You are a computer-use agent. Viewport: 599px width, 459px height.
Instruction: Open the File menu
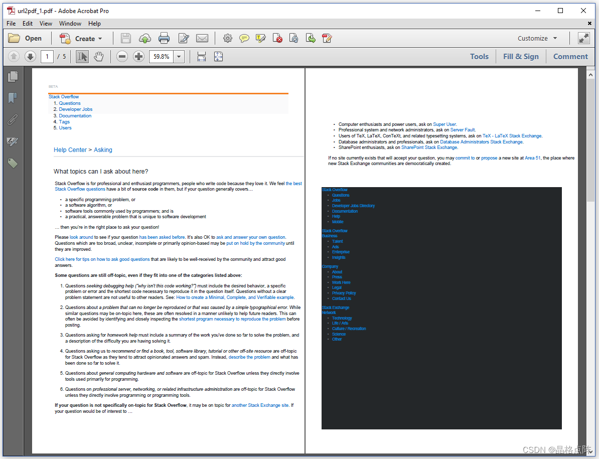pos(11,23)
